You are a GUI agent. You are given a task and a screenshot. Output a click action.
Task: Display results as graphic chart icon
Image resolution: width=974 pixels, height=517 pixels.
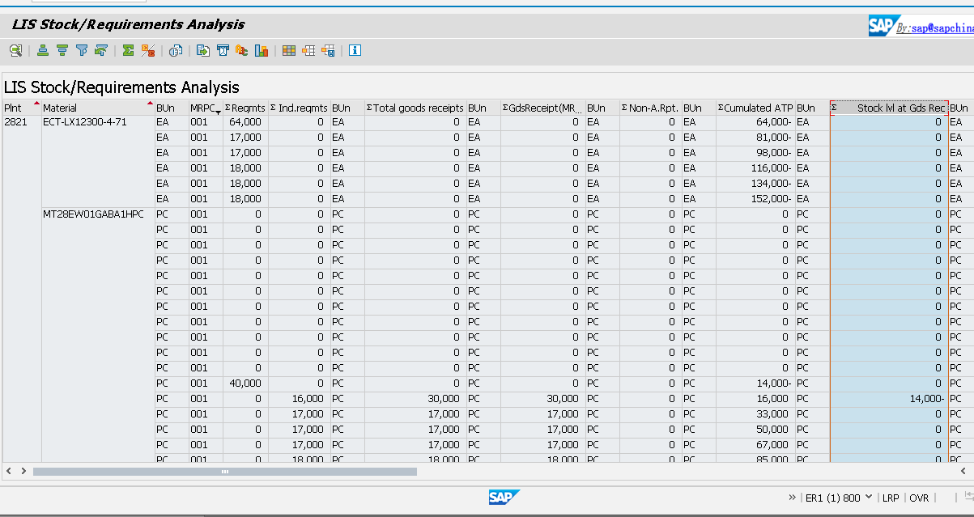pyautogui.click(x=262, y=50)
